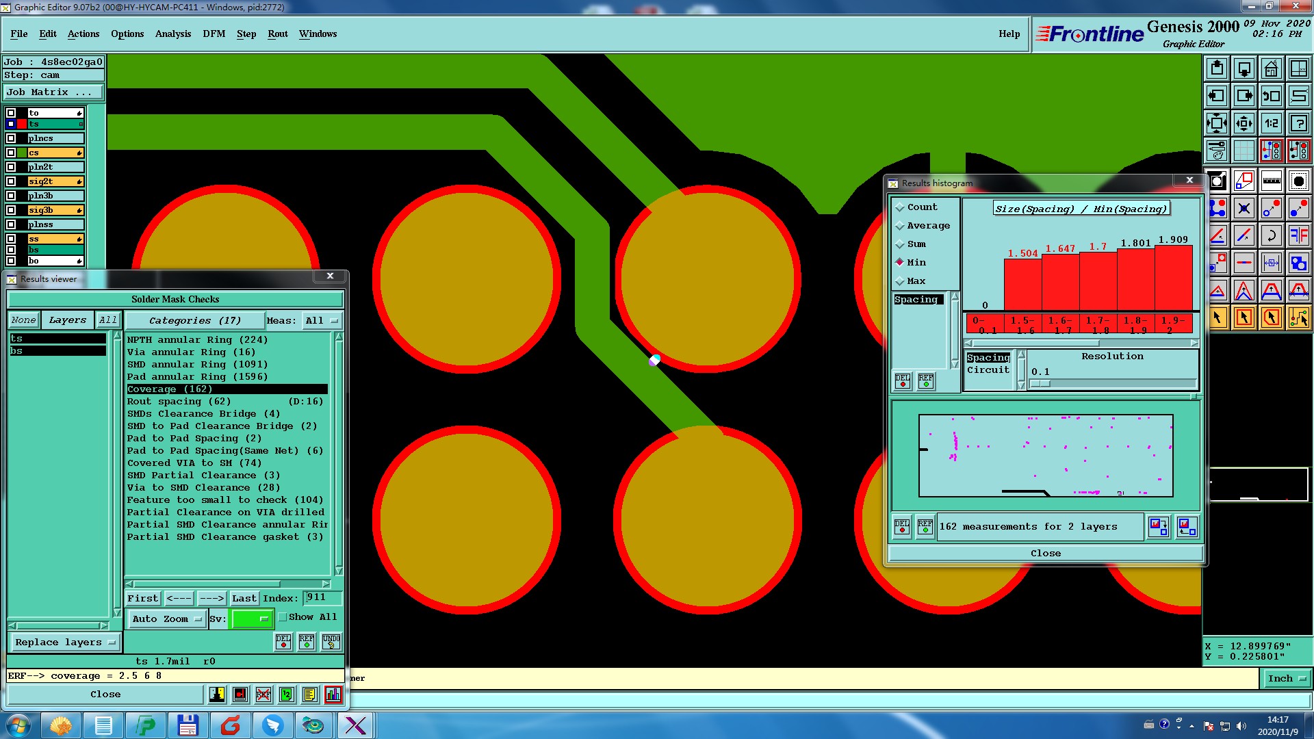Open the Replace layers dropdown
Viewport: 1314px width, 739px height.
pos(65,642)
